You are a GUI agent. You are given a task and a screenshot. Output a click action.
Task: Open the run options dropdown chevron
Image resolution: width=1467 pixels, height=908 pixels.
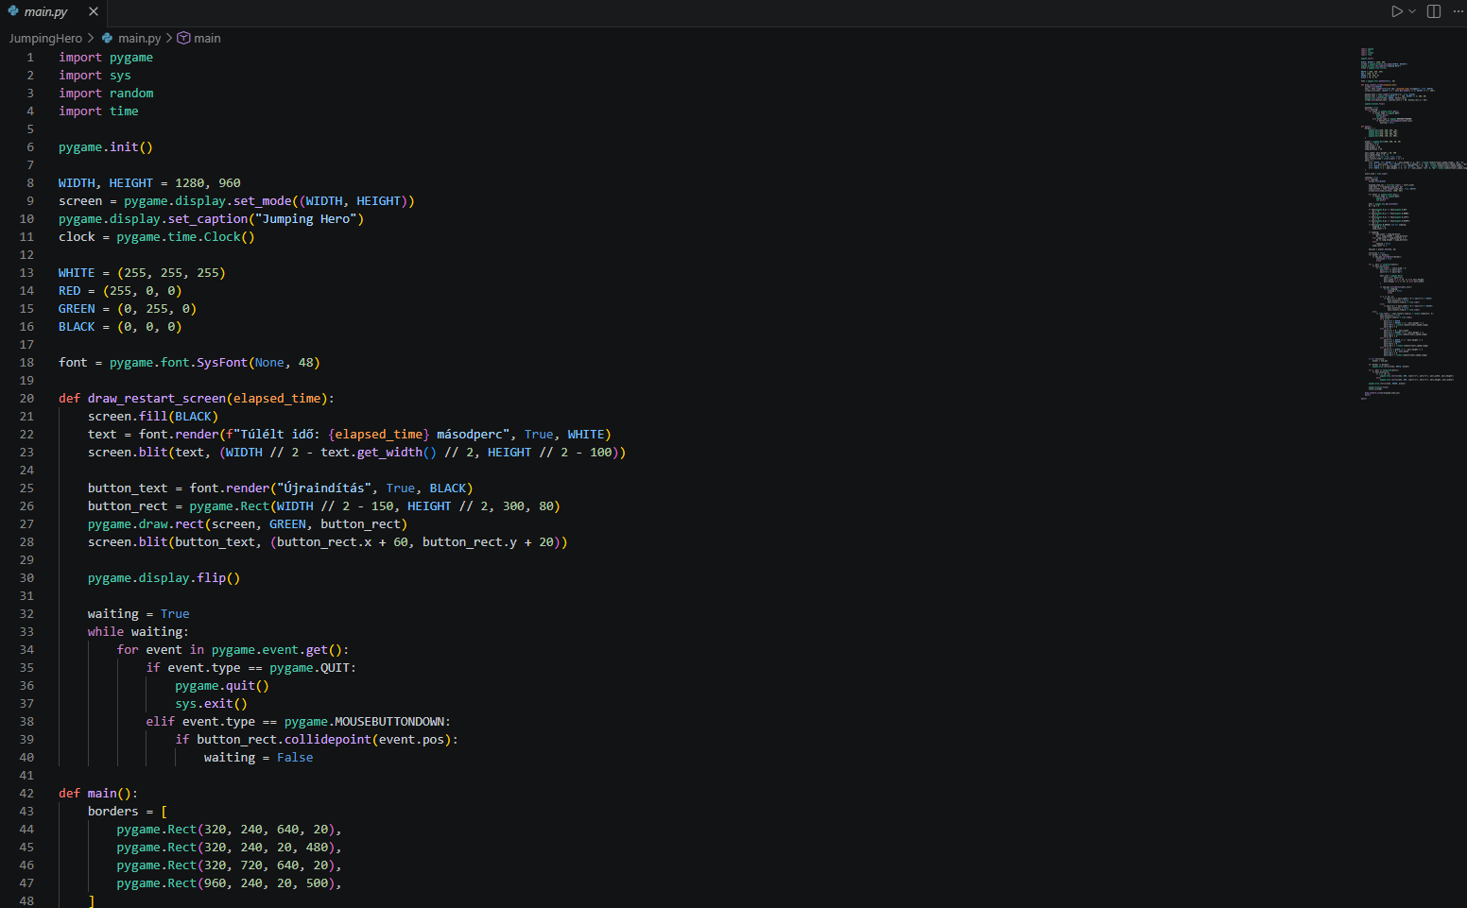[1412, 11]
